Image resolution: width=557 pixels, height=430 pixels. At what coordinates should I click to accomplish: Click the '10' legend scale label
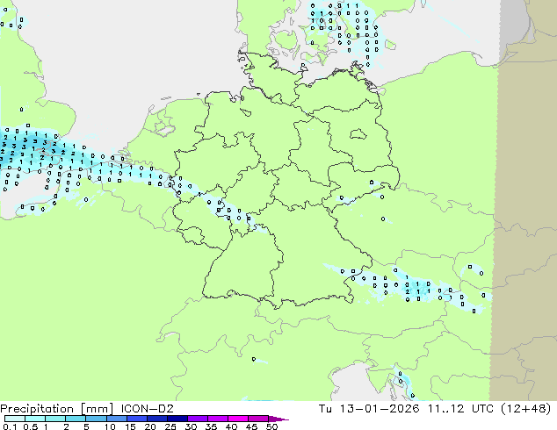pos(110,426)
